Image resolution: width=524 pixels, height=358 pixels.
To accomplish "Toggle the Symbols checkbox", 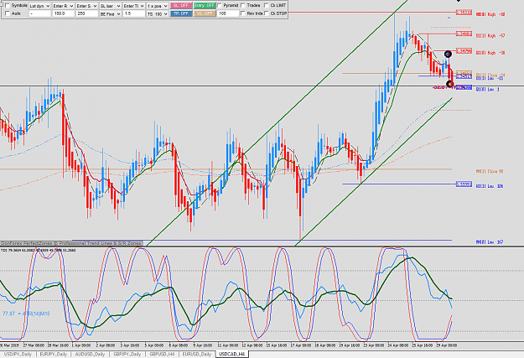I will [8, 6].
